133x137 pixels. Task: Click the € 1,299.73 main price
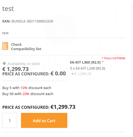(x=16, y=69)
